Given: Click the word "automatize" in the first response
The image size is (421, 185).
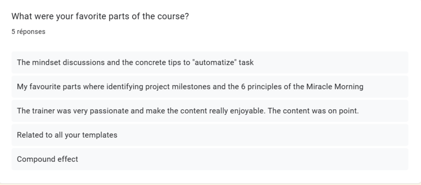Looking at the screenshot, I should point(215,63).
